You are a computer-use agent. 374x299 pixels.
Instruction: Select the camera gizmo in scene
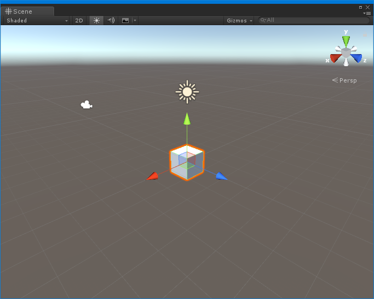click(87, 105)
